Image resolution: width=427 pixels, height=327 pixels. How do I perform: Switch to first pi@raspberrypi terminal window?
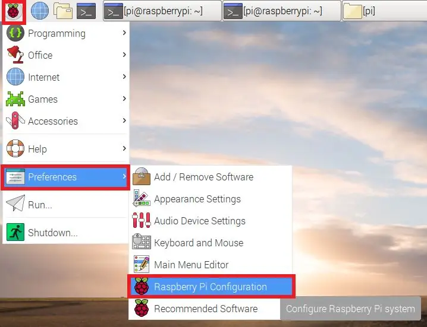[162, 11]
